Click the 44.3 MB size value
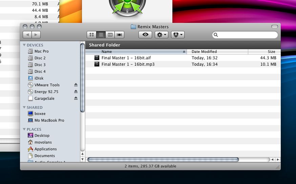Image resolution: width=296 pixels, height=184 pixels. 268,58
